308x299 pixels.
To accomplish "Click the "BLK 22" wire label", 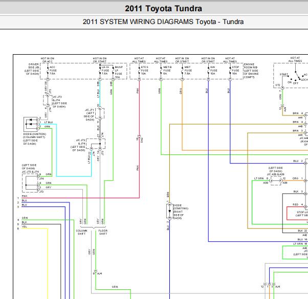I will tap(302, 231).
